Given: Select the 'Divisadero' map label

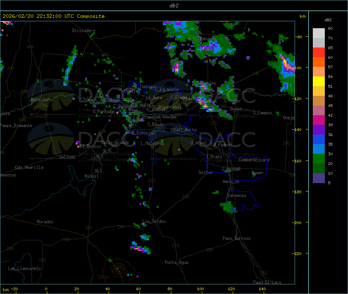Looking at the screenshot, I should coord(84,31).
